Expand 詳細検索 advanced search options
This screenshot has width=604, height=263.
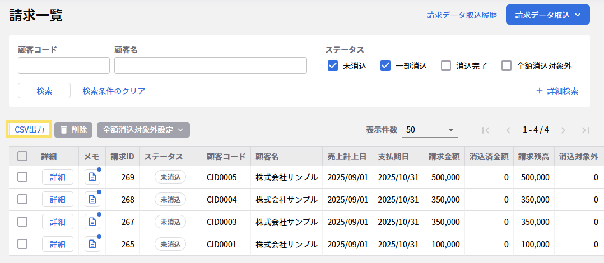(557, 91)
